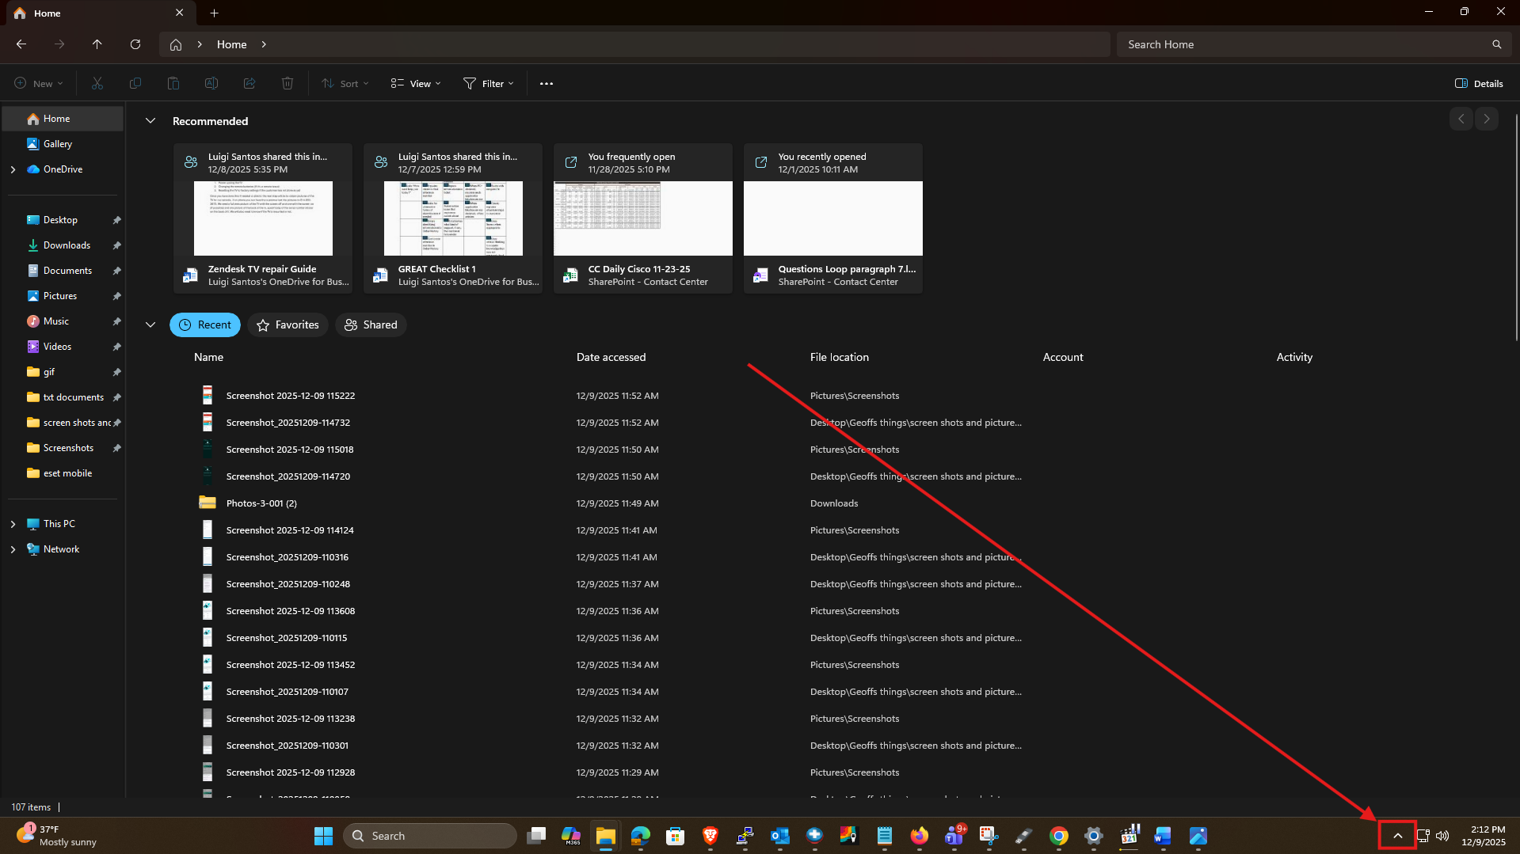The height and width of the screenshot is (854, 1520).
Task: Switch to the Favorites tab
Action: pos(288,325)
